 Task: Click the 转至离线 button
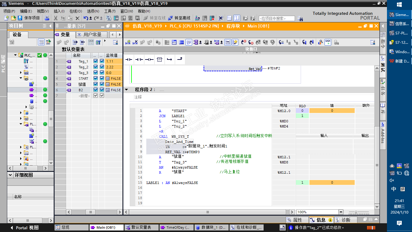[x=179, y=18]
